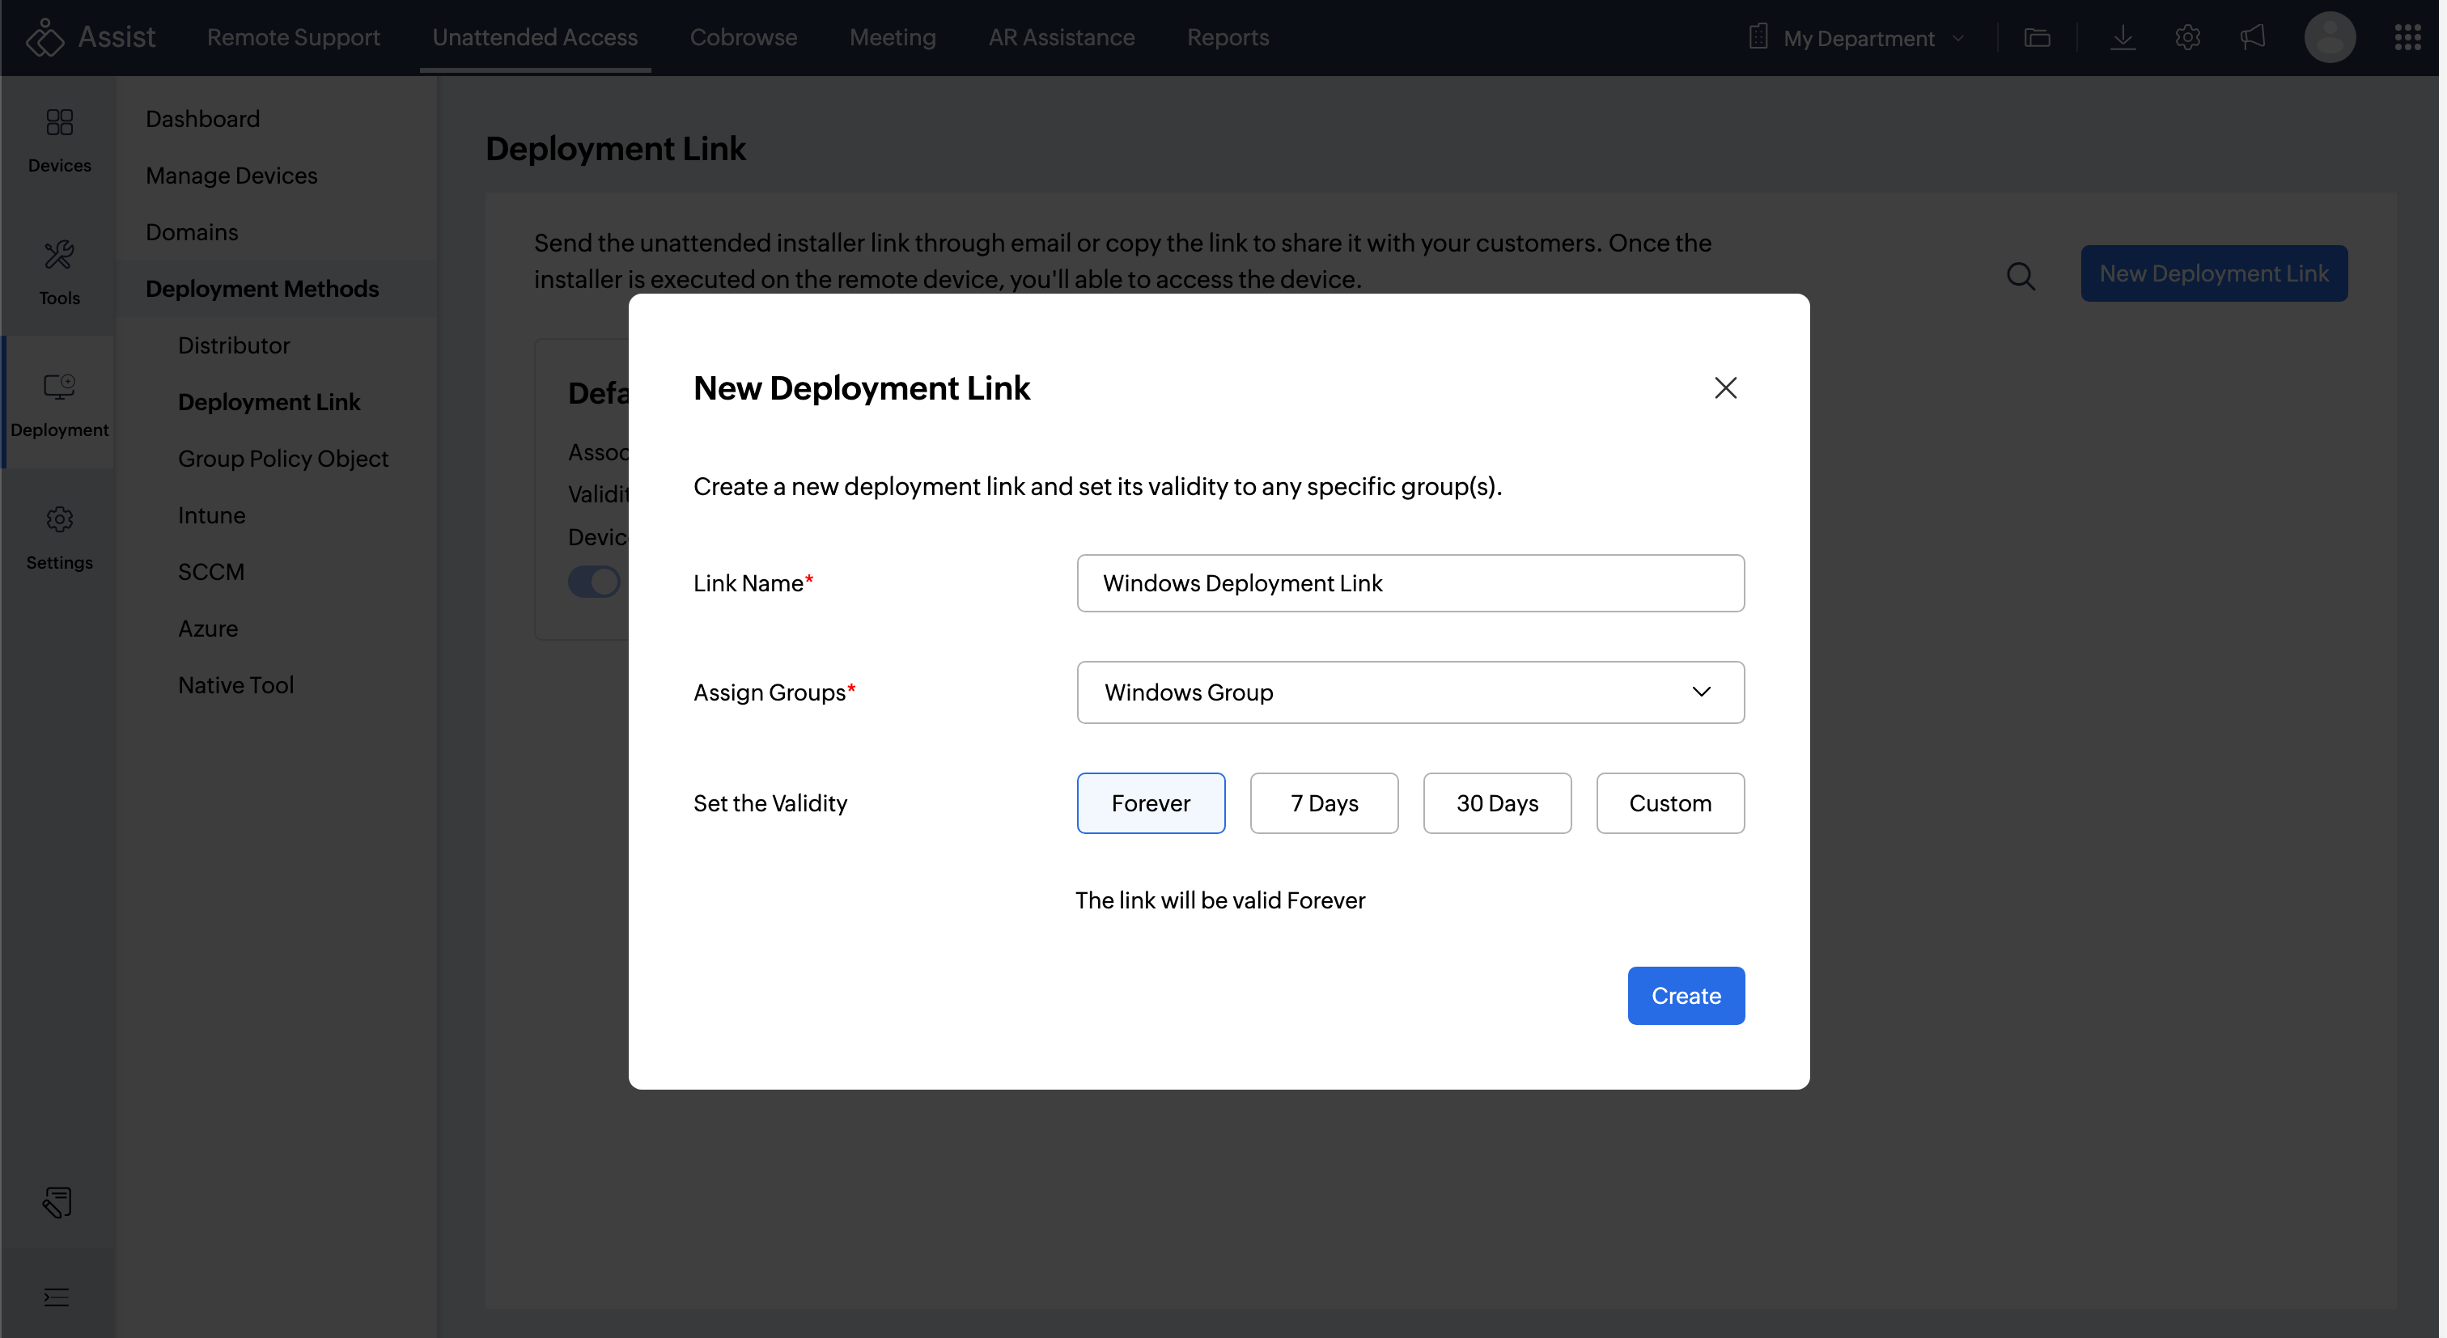Viewport: 2447px width, 1338px height.
Task: Collapse the Deployment Methods section
Action: coord(262,289)
